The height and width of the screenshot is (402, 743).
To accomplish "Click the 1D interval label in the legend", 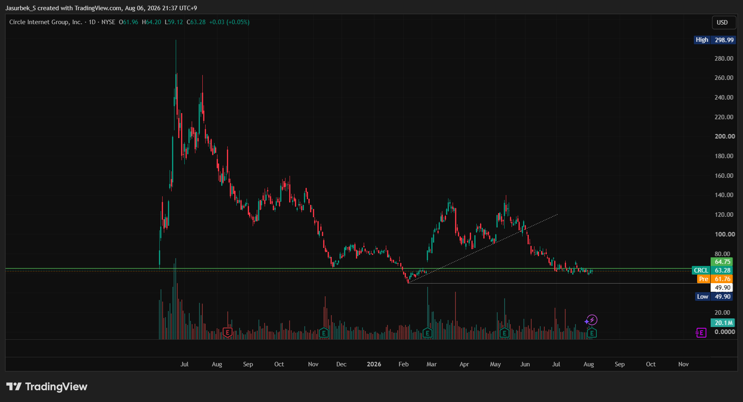I will [x=92, y=22].
